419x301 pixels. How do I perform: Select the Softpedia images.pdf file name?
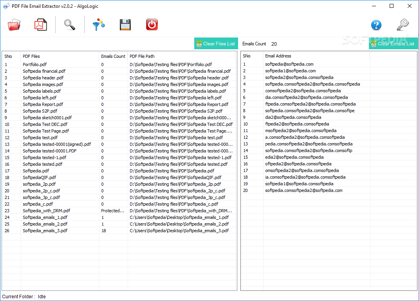click(43, 84)
